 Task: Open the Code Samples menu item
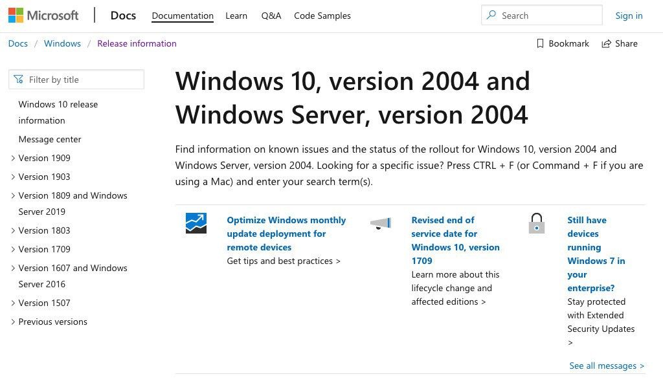[x=322, y=16]
